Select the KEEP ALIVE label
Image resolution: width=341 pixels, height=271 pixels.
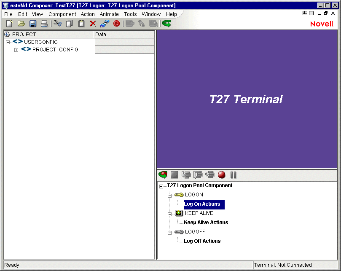(199, 213)
